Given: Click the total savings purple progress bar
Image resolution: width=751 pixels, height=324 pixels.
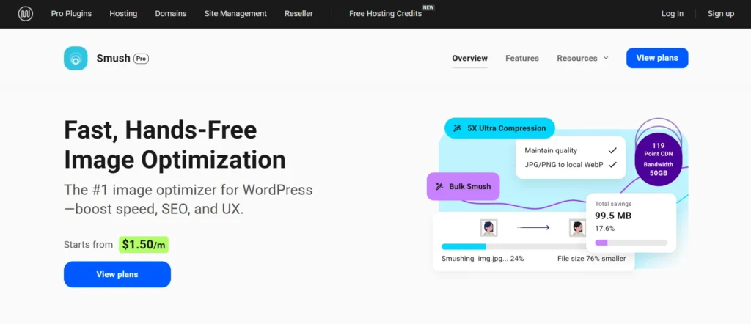Looking at the screenshot, I should [x=631, y=243].
